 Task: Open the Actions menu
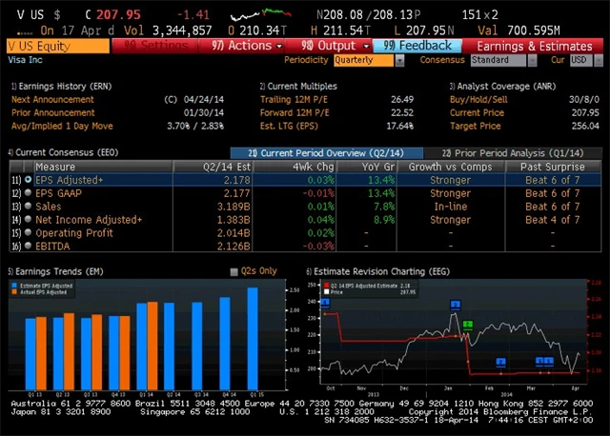coord(242,45)
